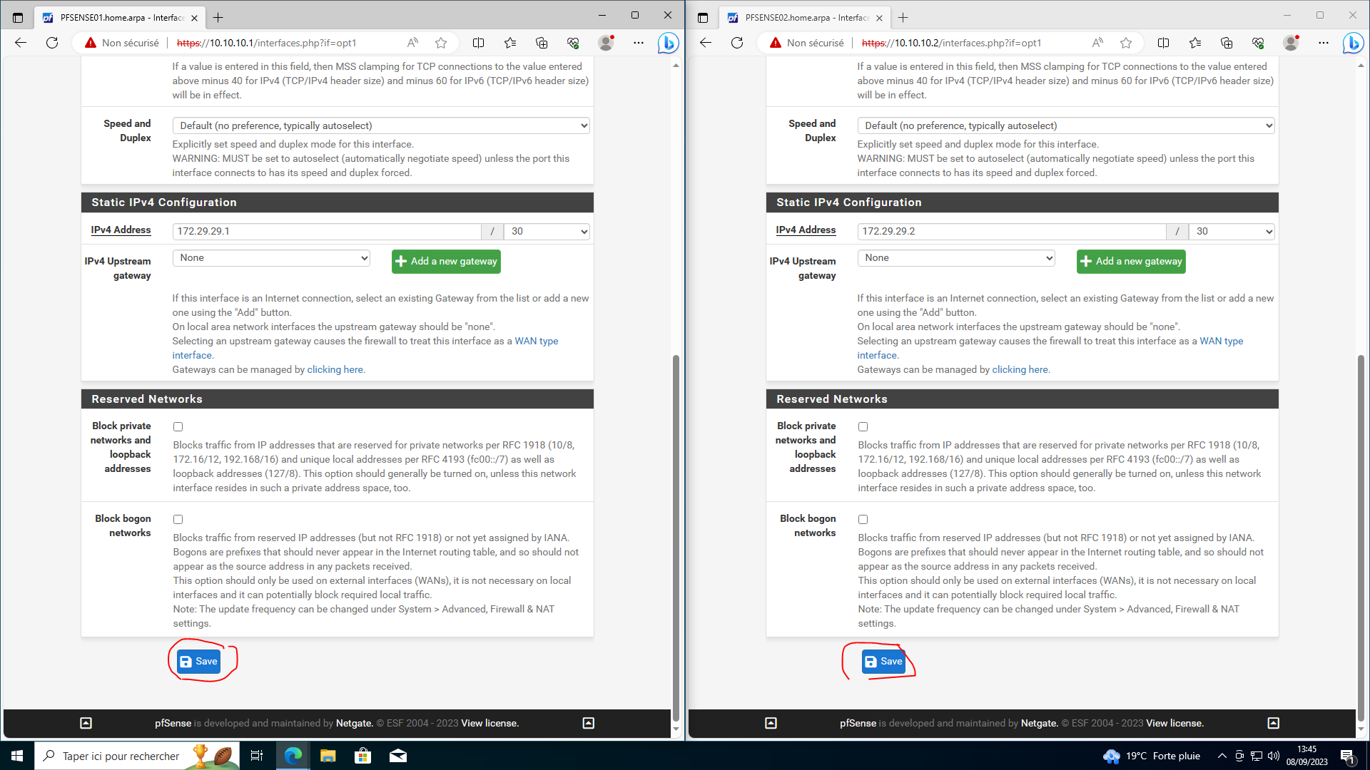Viewport: 1370px width, 770px height.
Task: Open the profile avatar in the right browser
Action: (1291, 43)
